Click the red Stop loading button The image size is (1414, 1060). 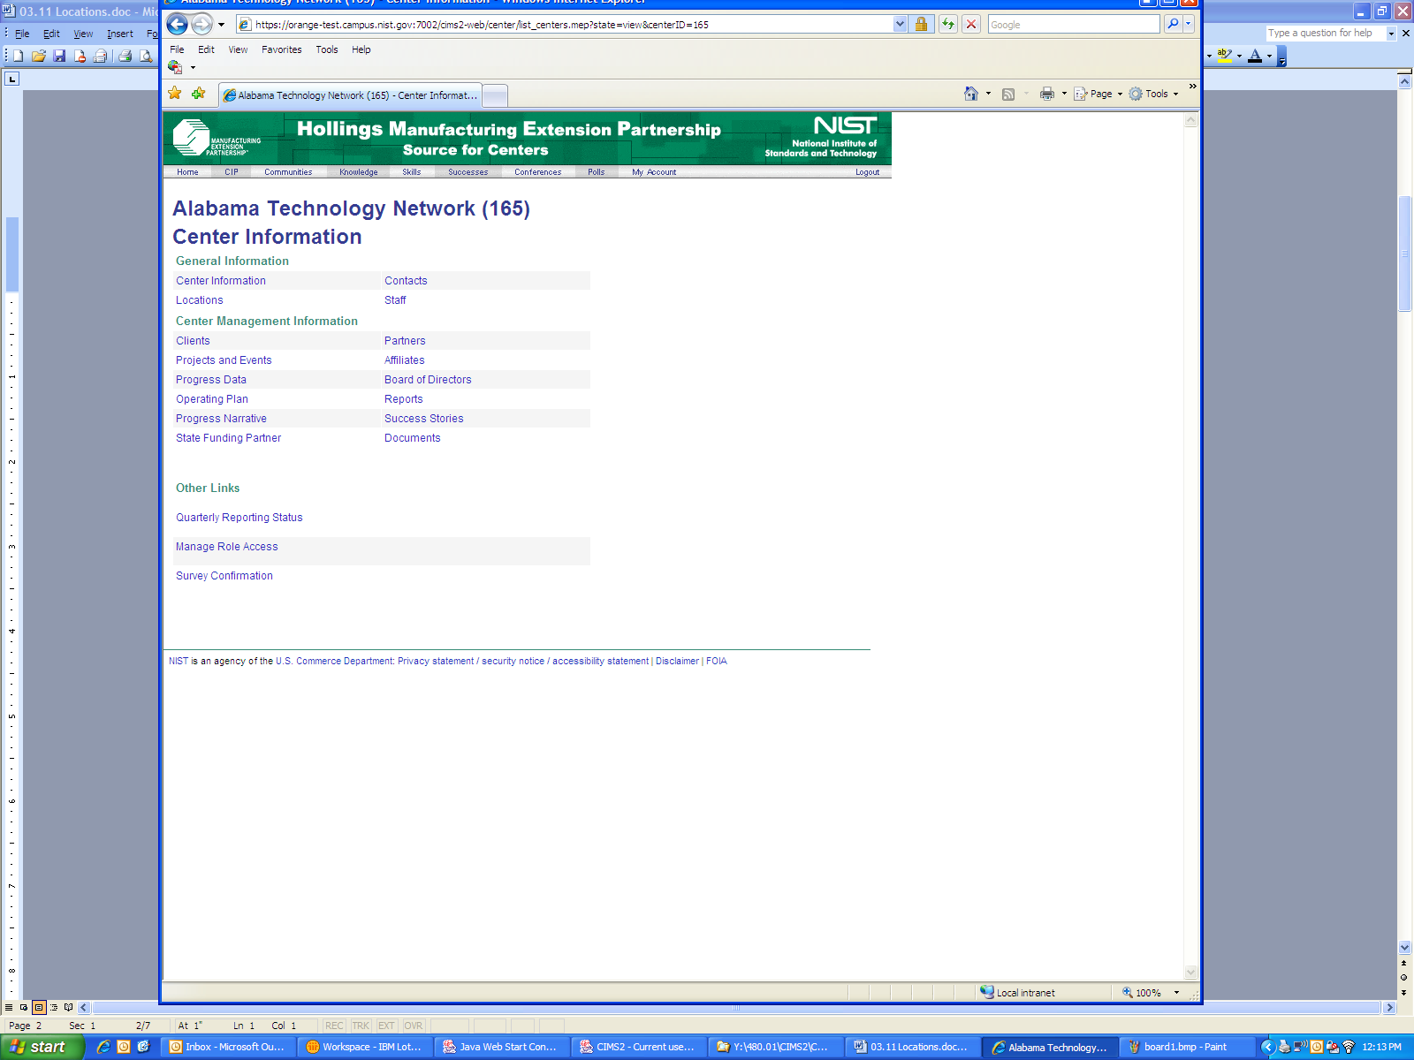coord(971,24)
